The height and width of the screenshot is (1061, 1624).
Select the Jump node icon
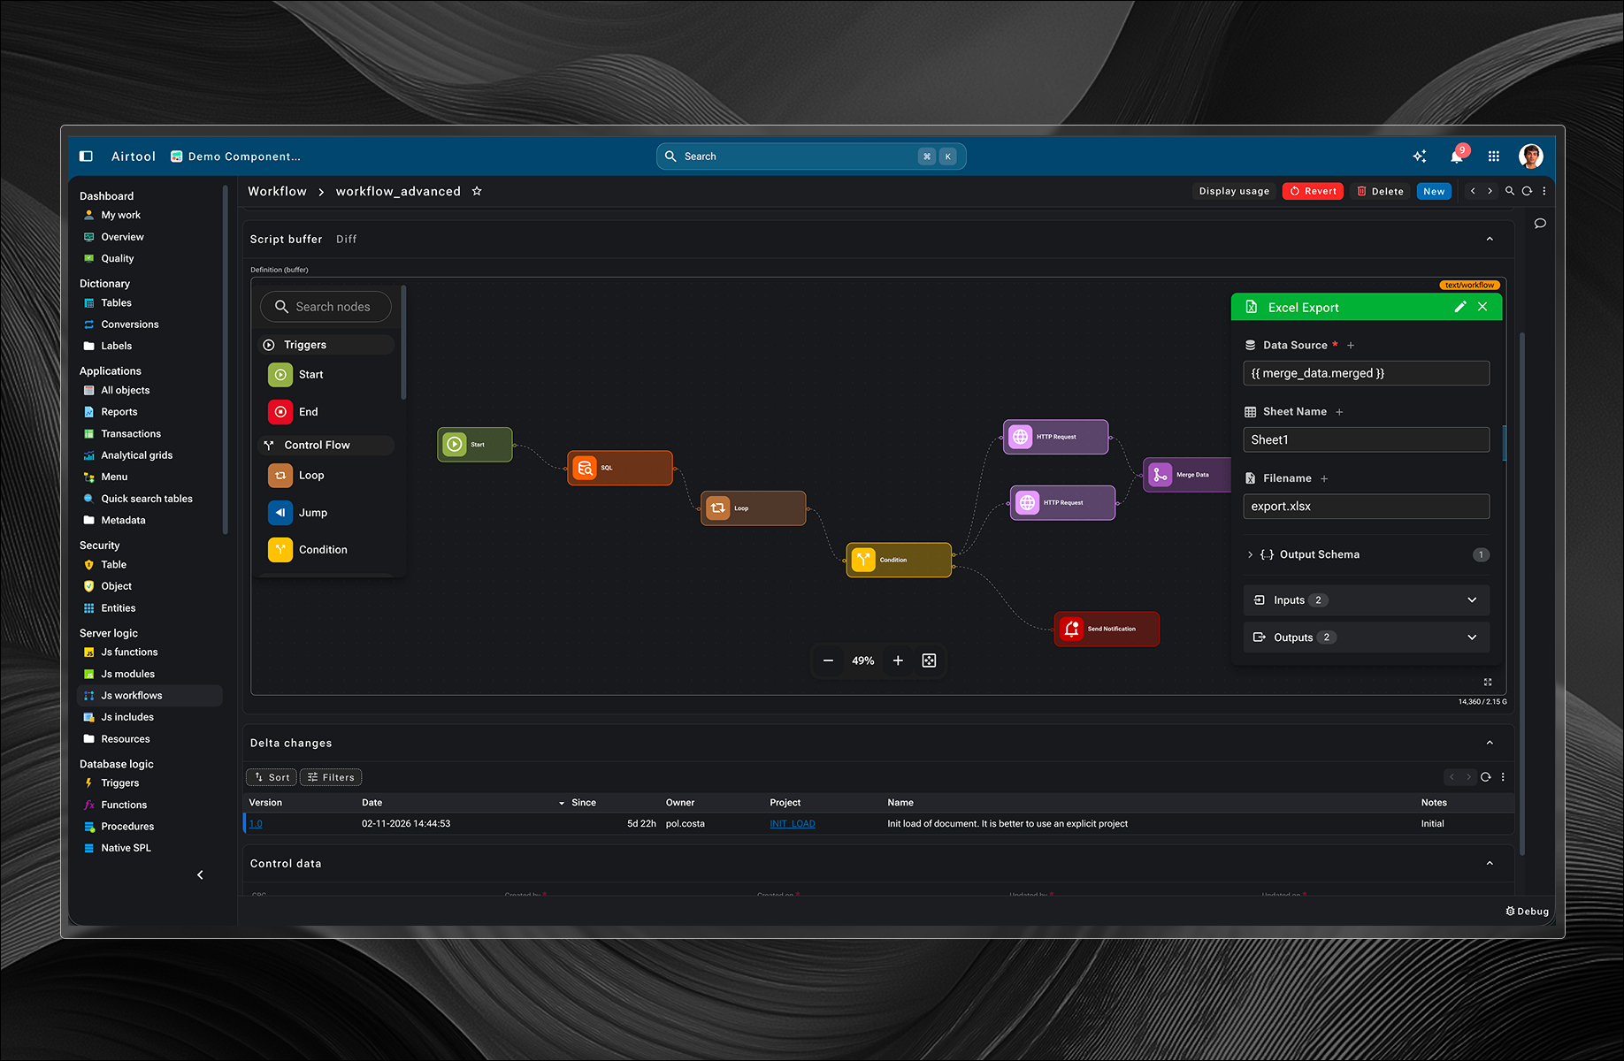coord(280,512)
